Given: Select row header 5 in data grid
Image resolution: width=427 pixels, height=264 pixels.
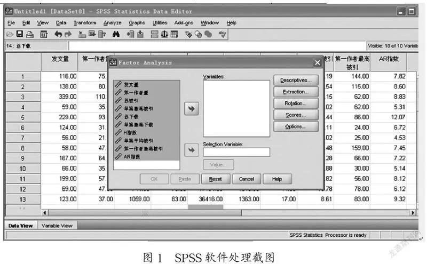Looking at the screenshot, I should pyautogui.click(x=23, y=117).
